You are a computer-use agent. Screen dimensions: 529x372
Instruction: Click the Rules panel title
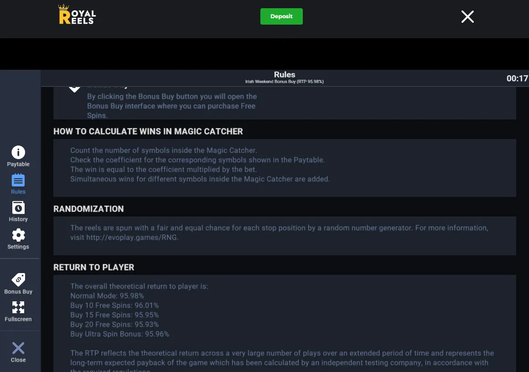pos(285,74)
